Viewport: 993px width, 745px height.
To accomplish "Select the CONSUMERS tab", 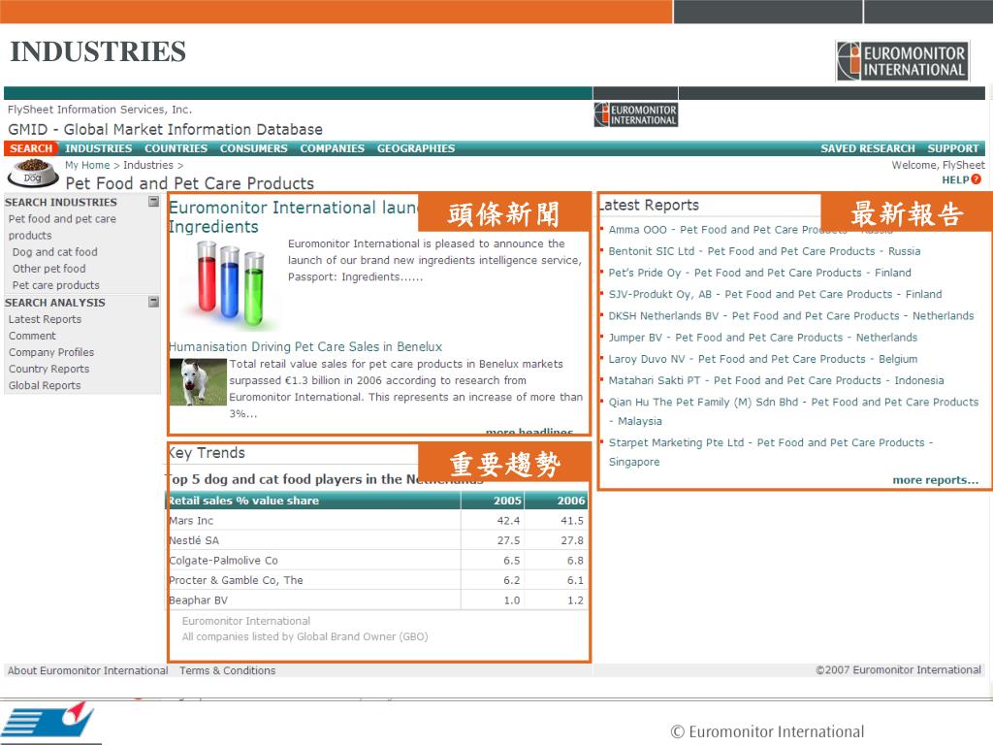I will pyautogui.click(x=253, y=148).
